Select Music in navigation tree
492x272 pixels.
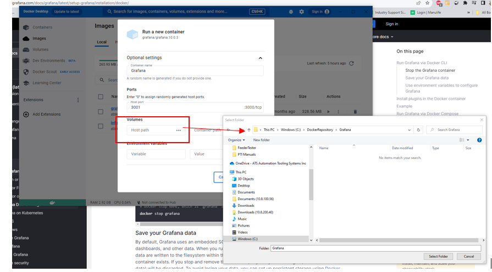click(x=240, y=219)
